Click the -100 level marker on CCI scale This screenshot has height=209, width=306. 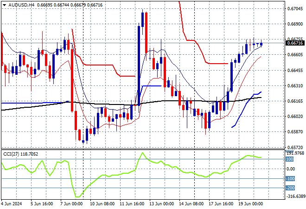coord(290,178)
